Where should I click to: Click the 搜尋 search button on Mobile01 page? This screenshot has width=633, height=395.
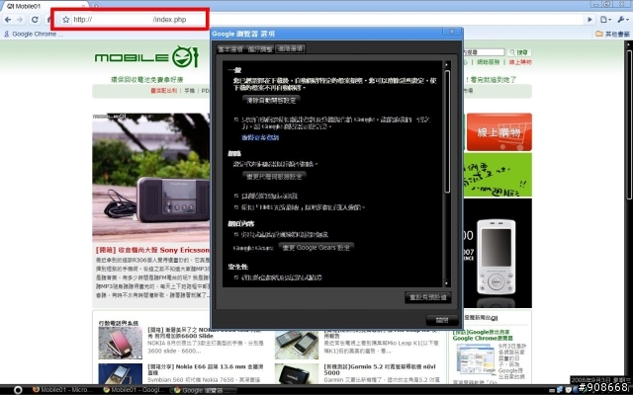pos(519,52)
